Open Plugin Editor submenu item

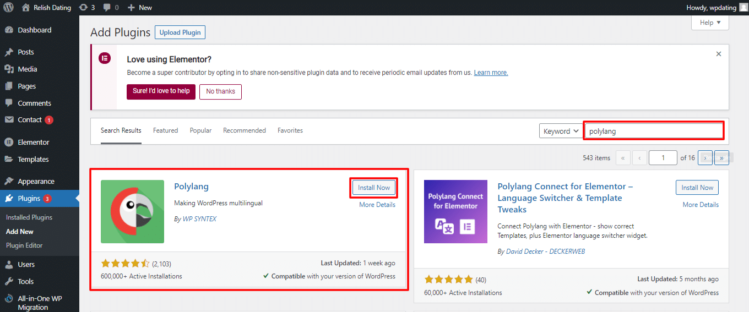point(24,245)
